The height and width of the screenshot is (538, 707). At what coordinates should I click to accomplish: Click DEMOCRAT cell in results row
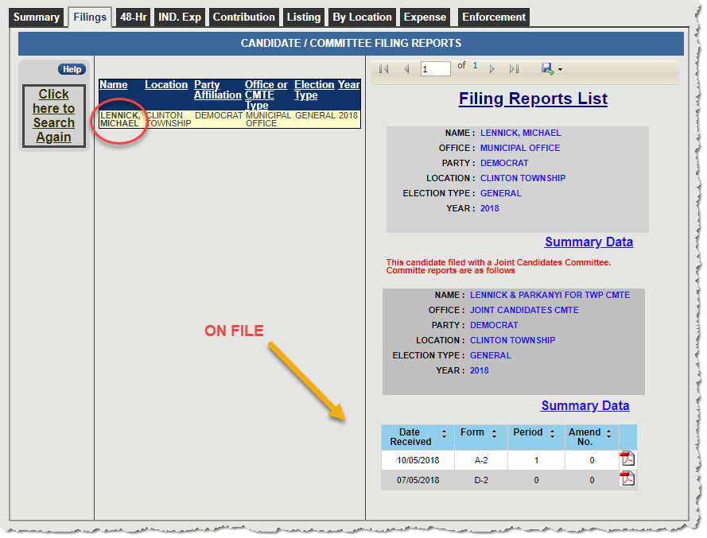[x=219, y=116]
